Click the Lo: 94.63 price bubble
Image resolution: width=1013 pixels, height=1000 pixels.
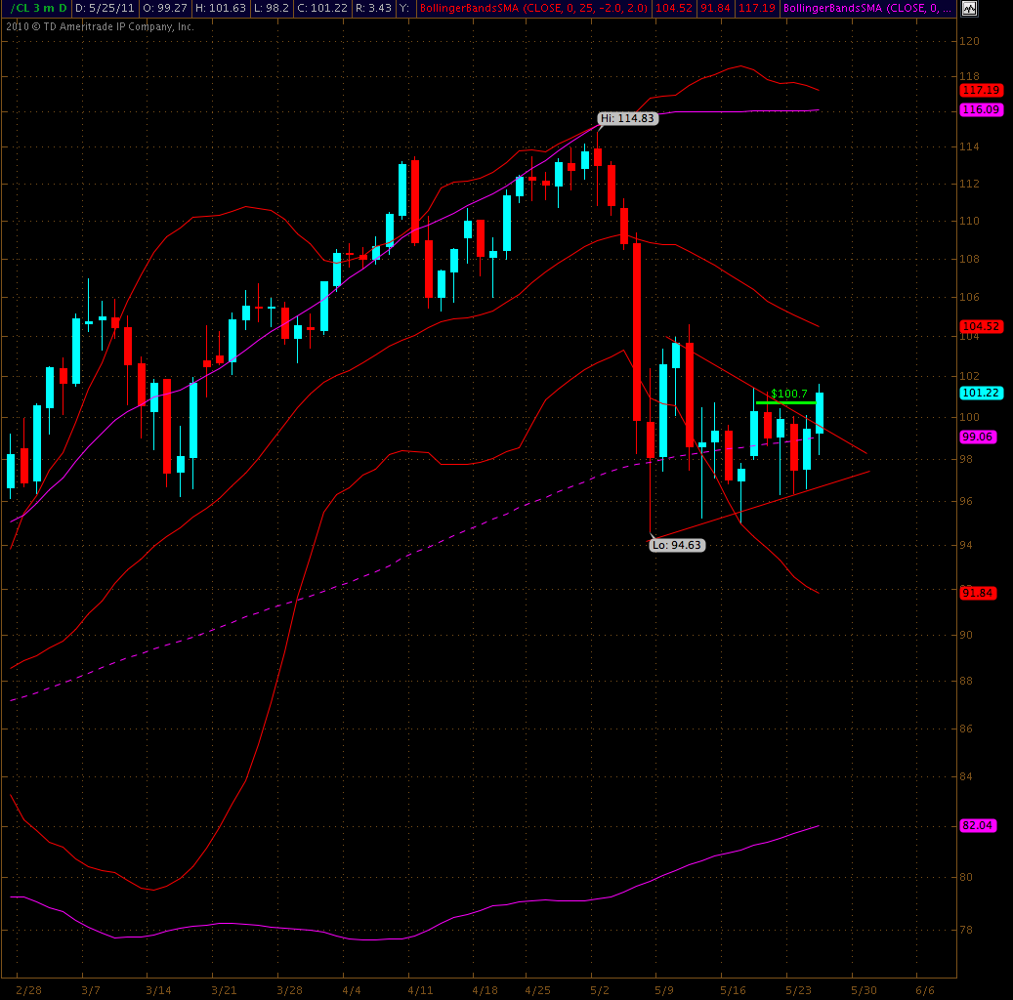tap(677, 545)
